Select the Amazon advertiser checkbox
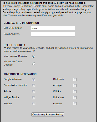This screenshot has height=122, width=97. (75, 104)
